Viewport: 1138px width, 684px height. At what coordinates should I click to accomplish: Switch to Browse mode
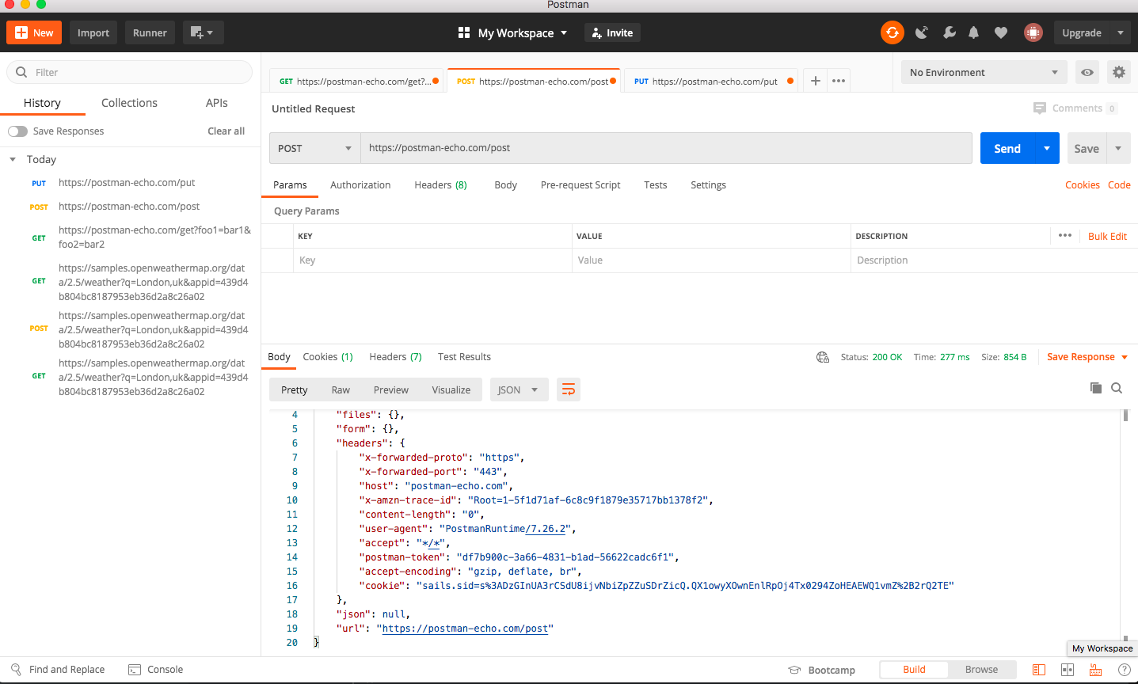(981, 670)
